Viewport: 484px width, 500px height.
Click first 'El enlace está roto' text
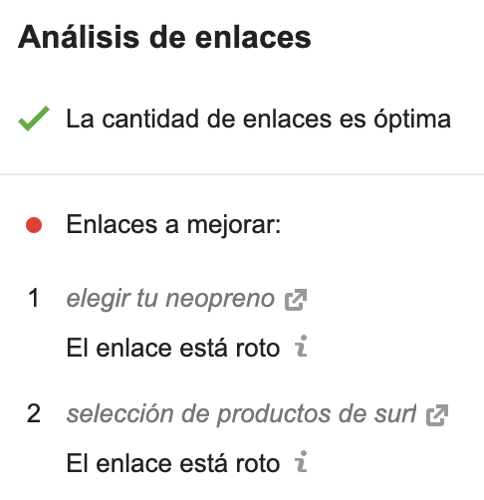[173, 348]
